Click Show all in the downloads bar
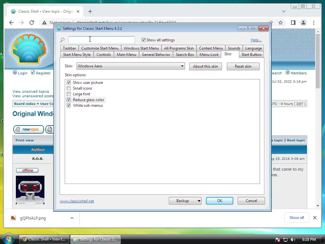325x244 pixels. tap(297, 218)
